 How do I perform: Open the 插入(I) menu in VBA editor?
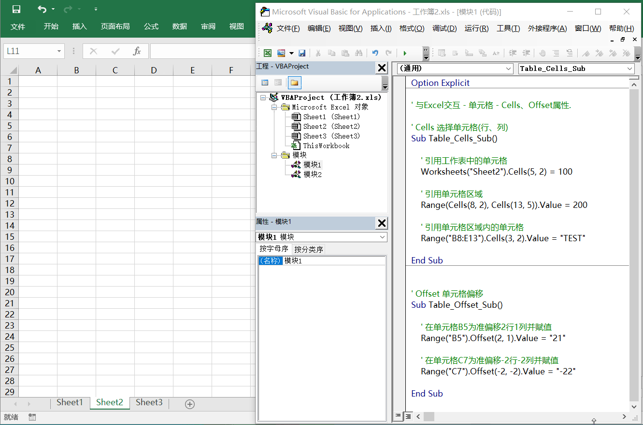pos(381,28)
